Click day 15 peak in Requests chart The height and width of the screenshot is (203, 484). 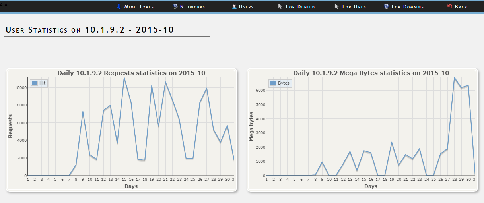[x=124, y=78]
